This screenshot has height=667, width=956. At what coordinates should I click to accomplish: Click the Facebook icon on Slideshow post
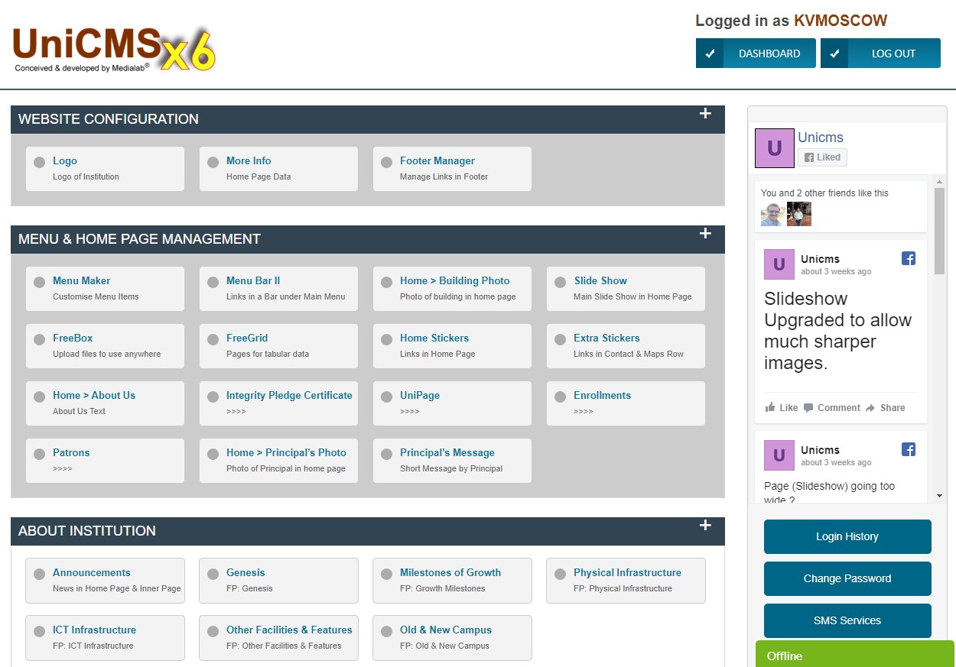pyautogui.click(x=909, y=258)
